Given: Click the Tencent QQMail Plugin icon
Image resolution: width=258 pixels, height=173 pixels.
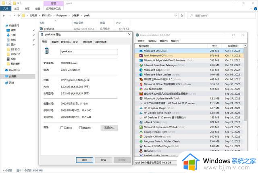Looking at the screenshot, I should click(141, 146).
